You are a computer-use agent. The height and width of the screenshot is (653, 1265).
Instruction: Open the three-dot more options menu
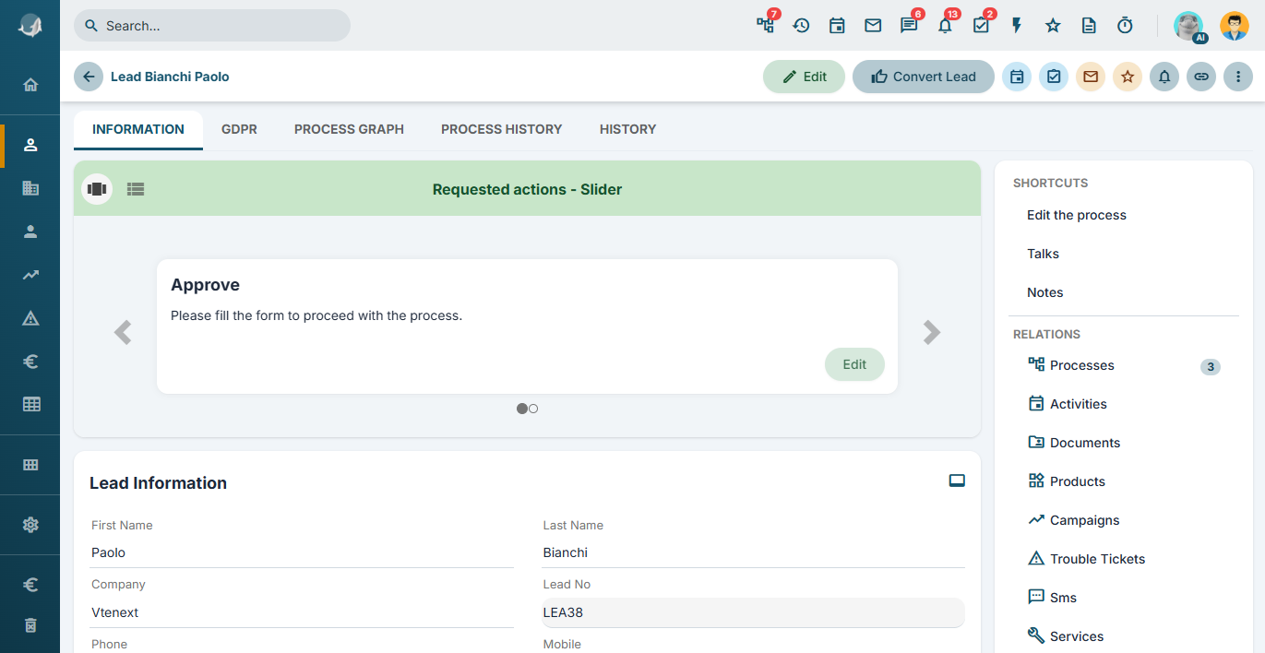tap(1238, 77)
